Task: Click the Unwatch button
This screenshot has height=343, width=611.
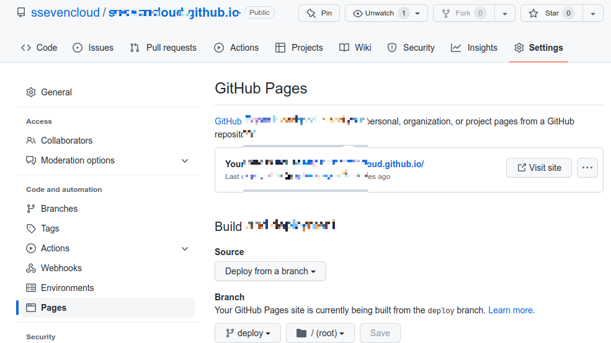Action: [378, 13]
